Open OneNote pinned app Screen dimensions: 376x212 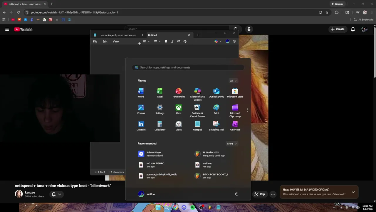coord(235,126)
